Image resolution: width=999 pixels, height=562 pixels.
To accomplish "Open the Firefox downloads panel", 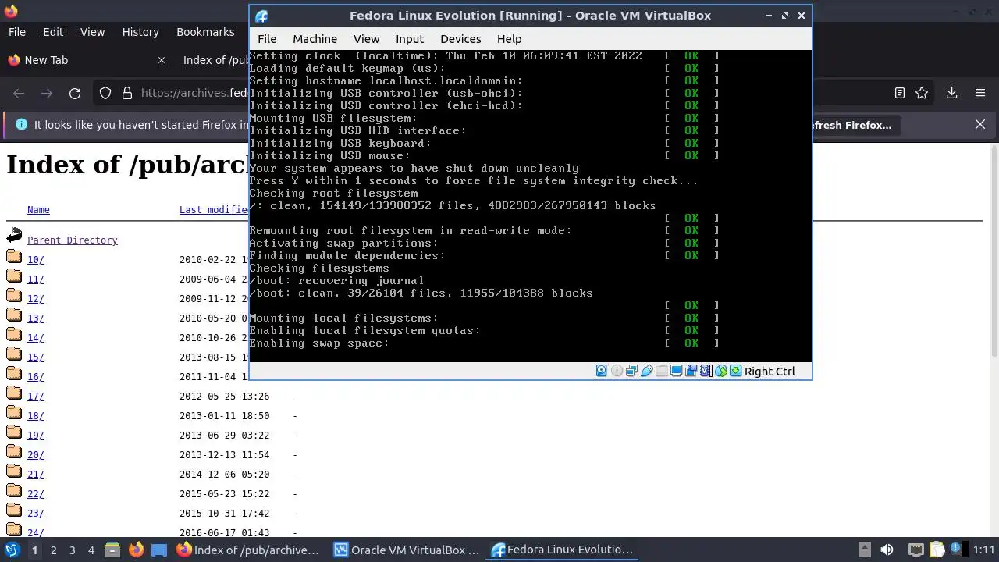I will pos(951,93).
